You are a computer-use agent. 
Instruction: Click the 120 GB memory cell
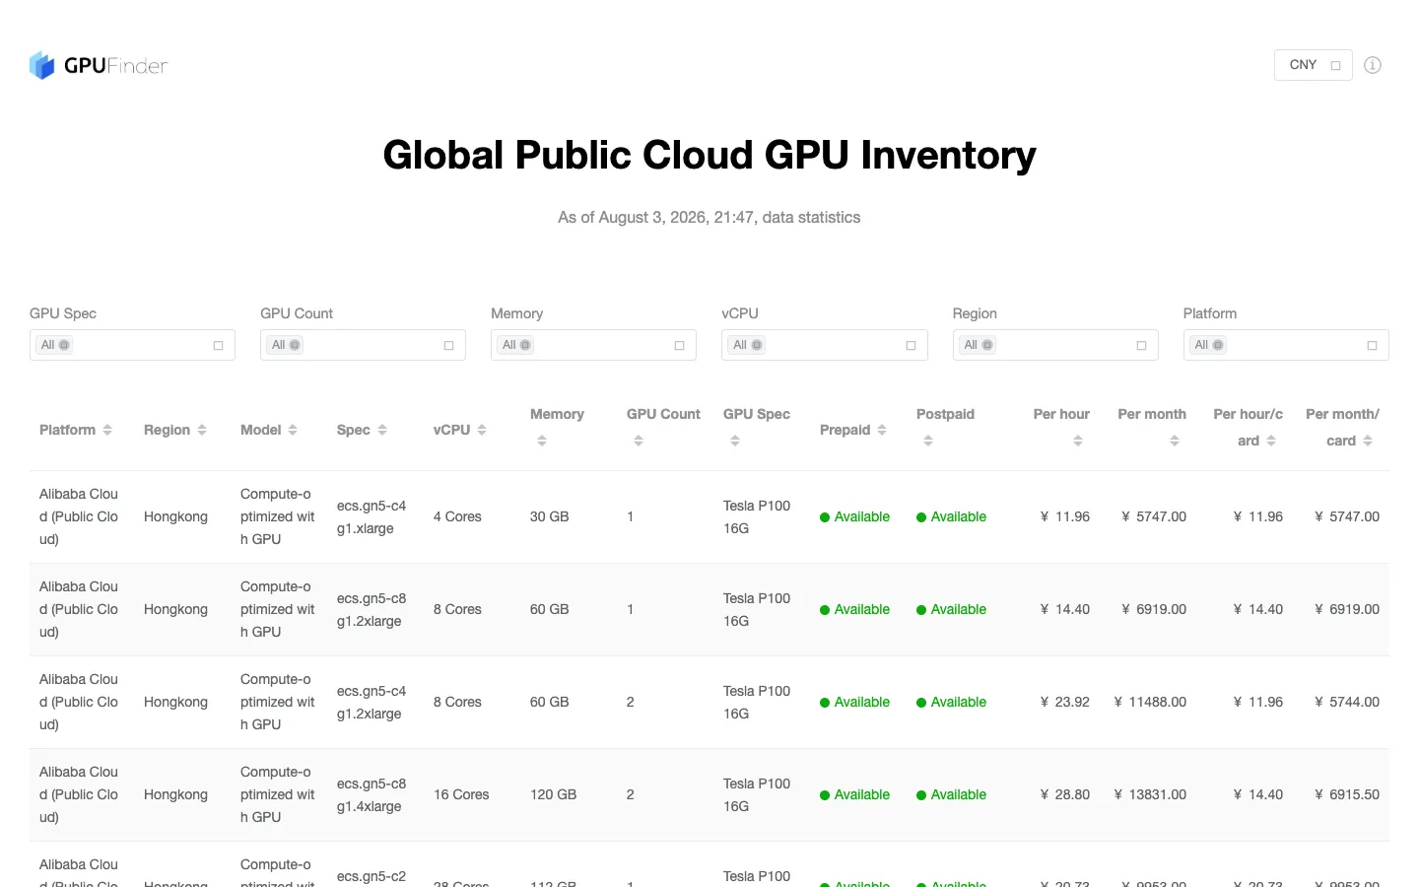554,794
